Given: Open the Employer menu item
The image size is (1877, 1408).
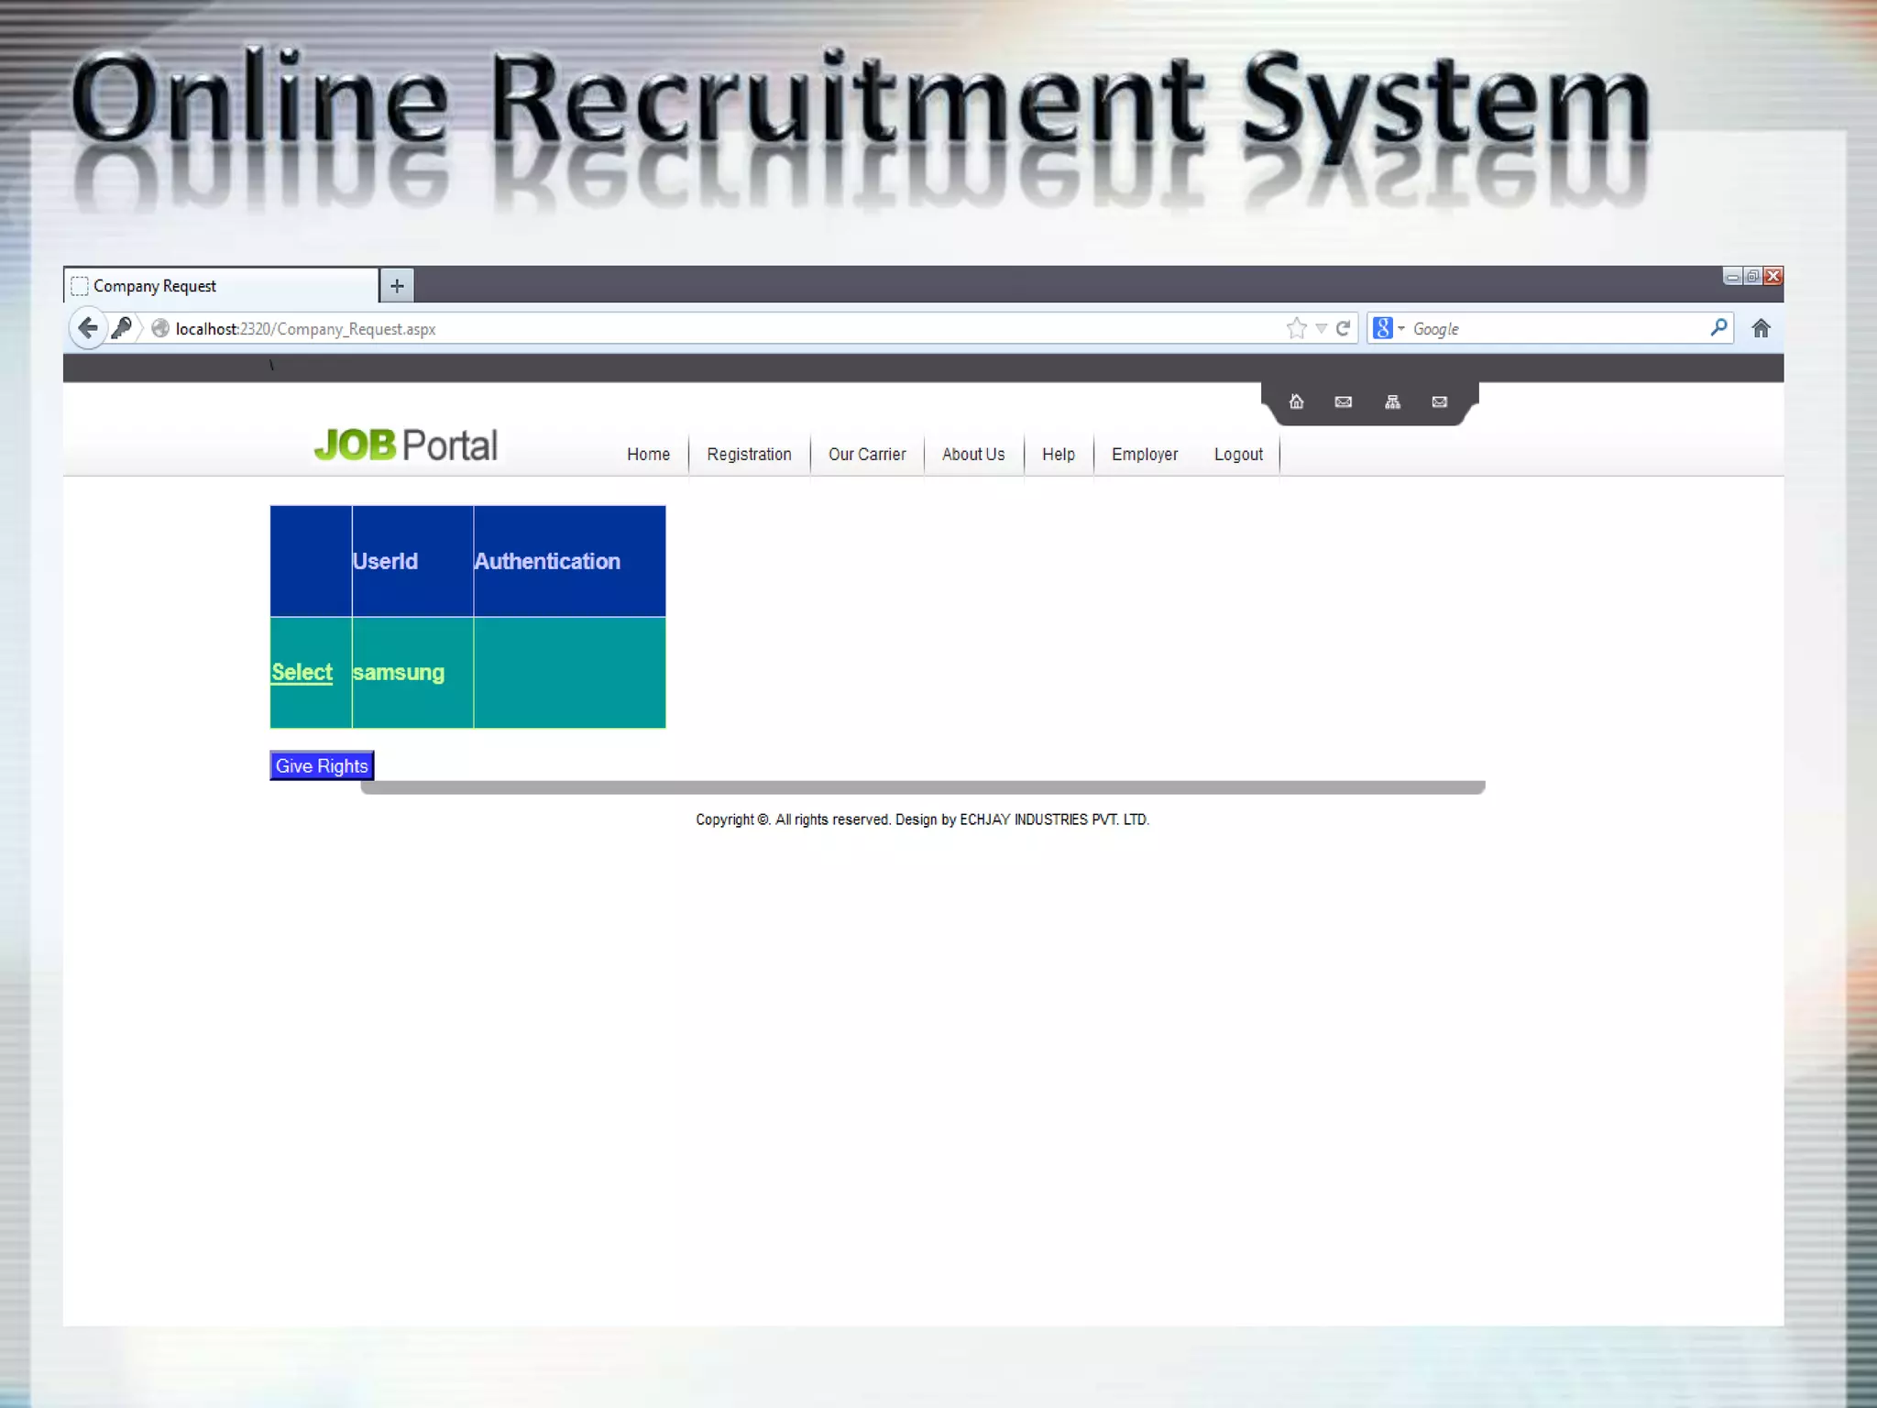Looking at the screenshot, I should [1144, 455].
